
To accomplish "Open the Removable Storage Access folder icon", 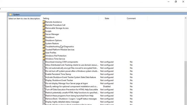I will click(x=44, y=28).
